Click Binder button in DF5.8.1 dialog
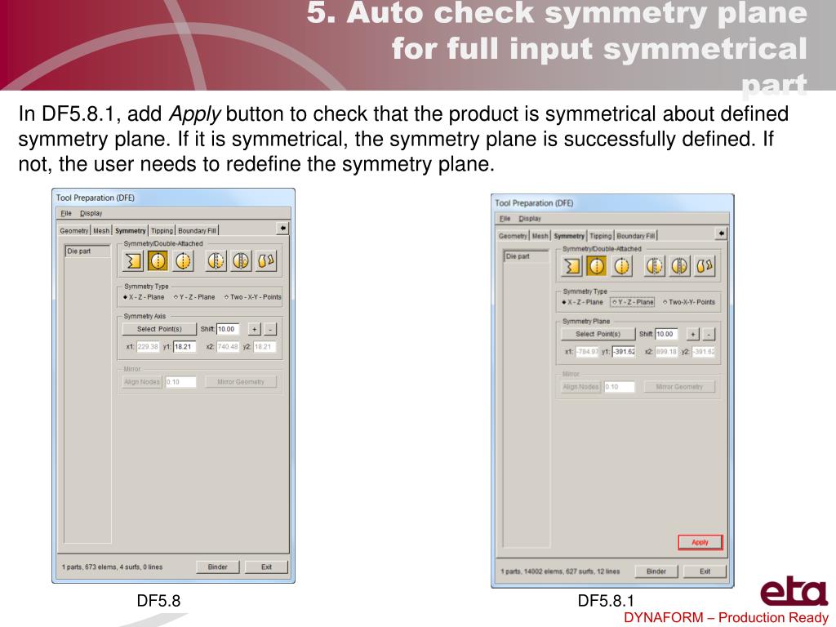Viewport: 836px width, 627px height. pos(656,571)
